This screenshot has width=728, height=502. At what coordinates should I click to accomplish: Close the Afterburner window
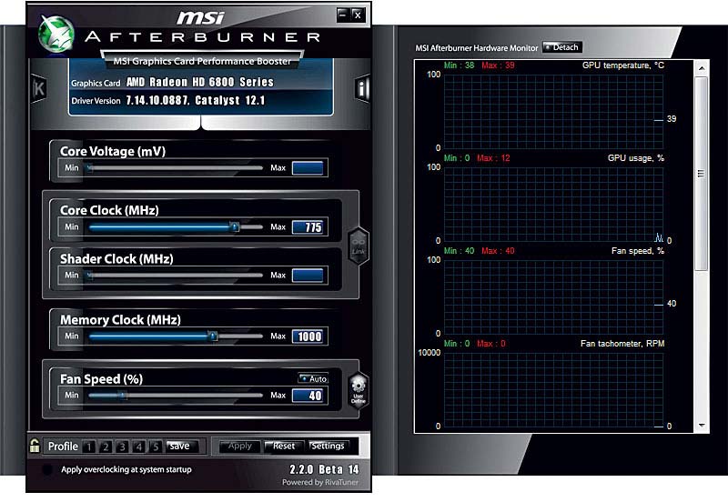(x=358, y=15)
